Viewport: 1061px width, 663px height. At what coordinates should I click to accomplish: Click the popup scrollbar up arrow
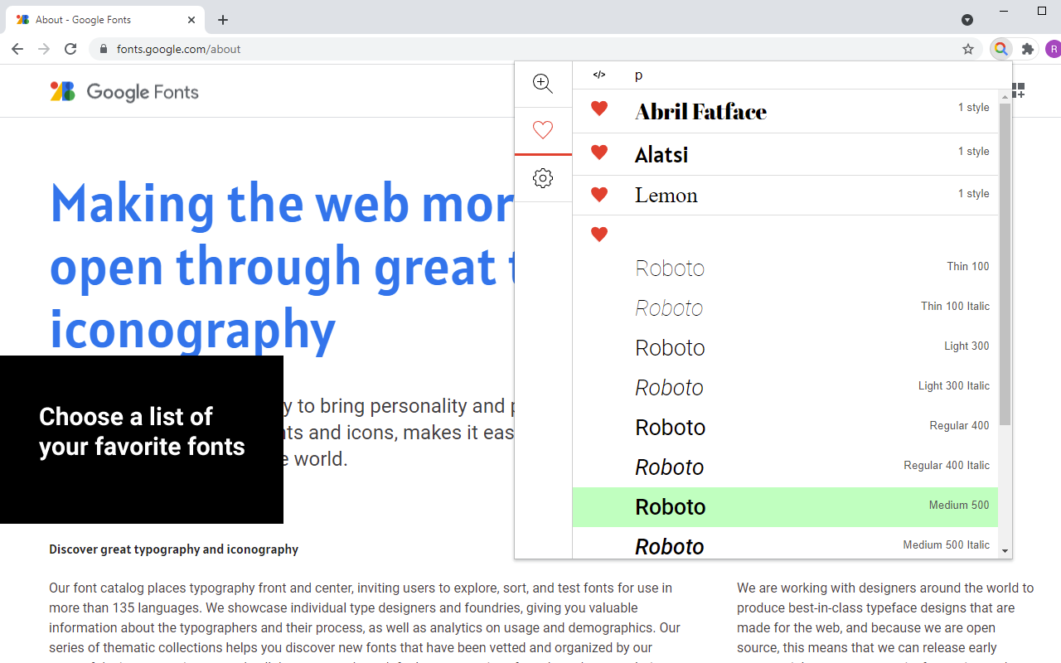coord(1005,97)
